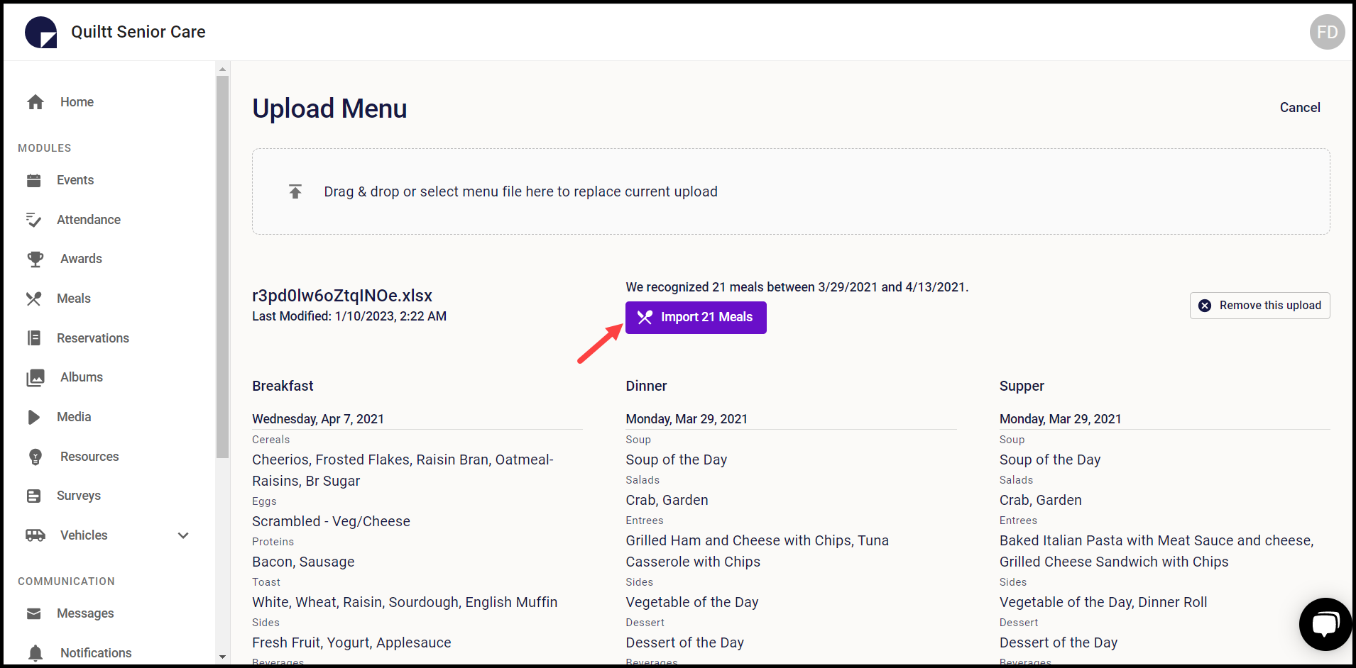The image size is (1356, 668).
Task: Click the Messages envelope icon
Action: (34, 613)
